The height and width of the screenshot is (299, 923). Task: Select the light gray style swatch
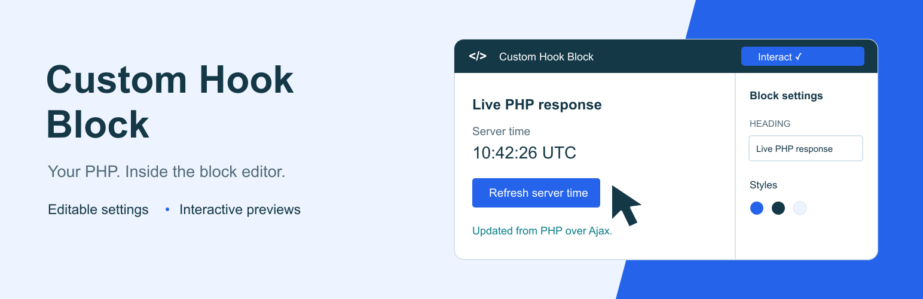[800, 208]
